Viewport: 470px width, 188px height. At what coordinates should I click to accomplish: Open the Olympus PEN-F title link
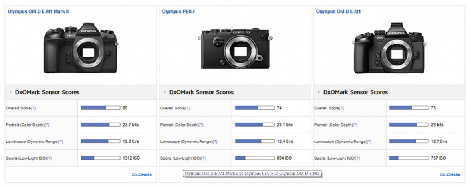(179, 12)
